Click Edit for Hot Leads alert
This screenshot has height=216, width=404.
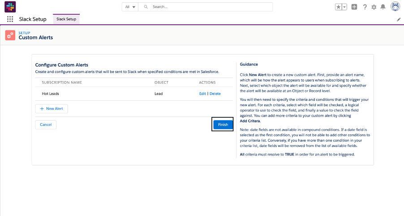click(x=202, y=94)
